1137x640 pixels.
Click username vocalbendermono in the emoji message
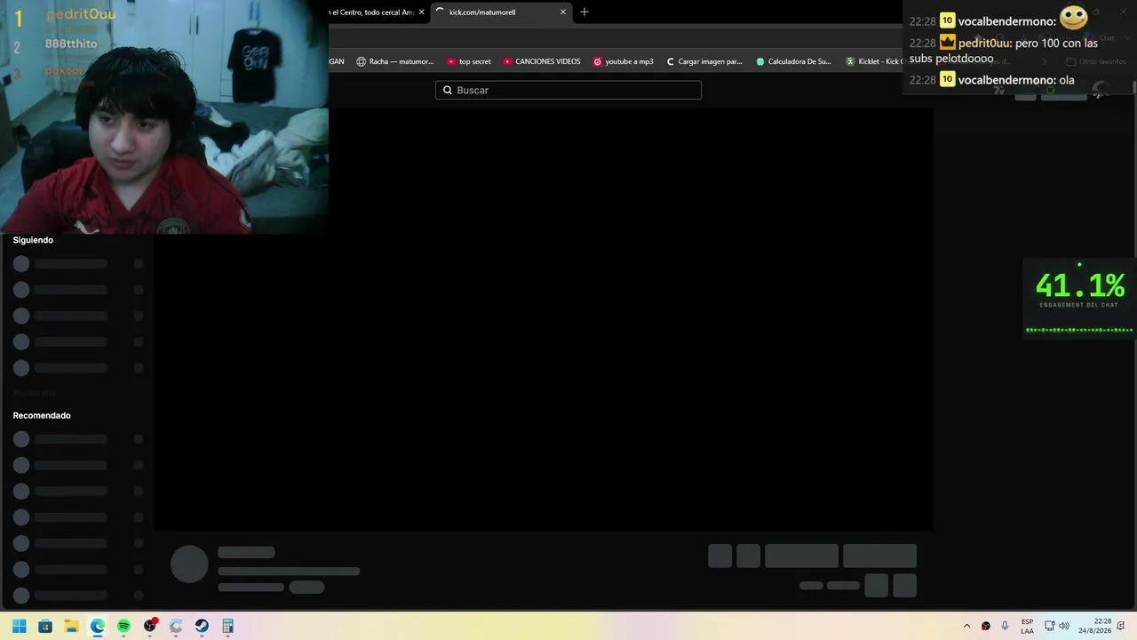[1006, 21]
